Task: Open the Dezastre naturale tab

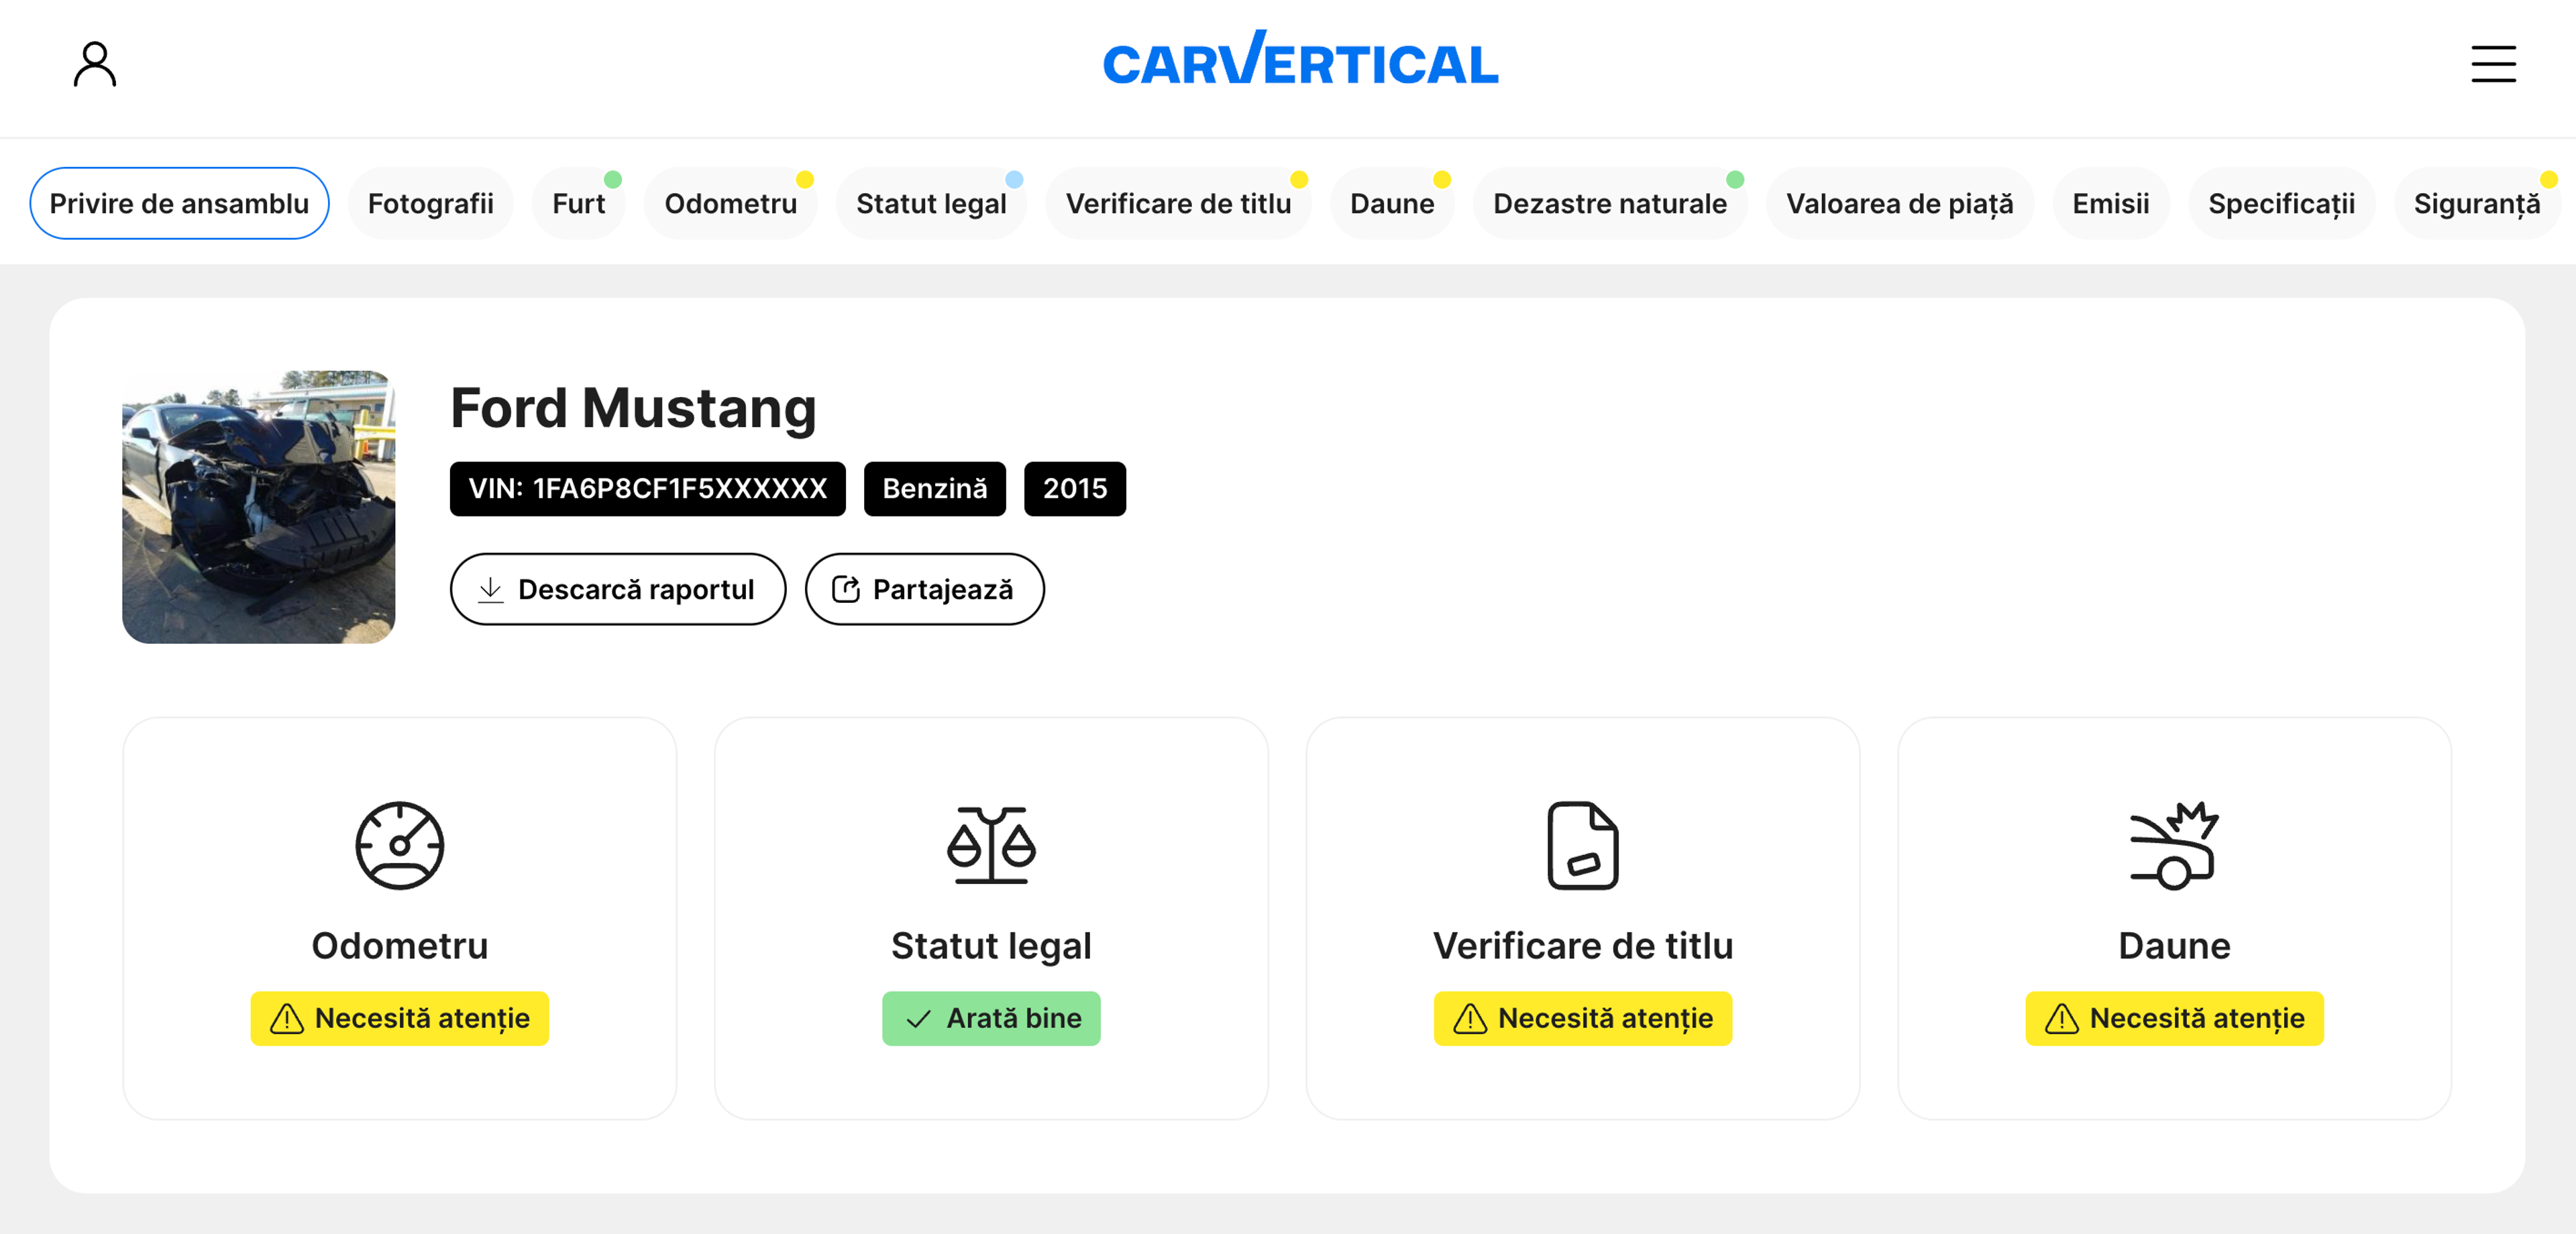Action: coord(1609,204)
